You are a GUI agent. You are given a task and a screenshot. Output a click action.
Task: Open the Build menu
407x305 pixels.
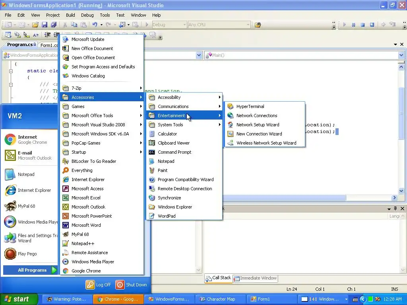click(x=70, y=15)
